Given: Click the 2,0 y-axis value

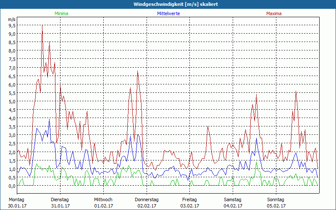Looking at the screenshot, I should tap(12, 152).
